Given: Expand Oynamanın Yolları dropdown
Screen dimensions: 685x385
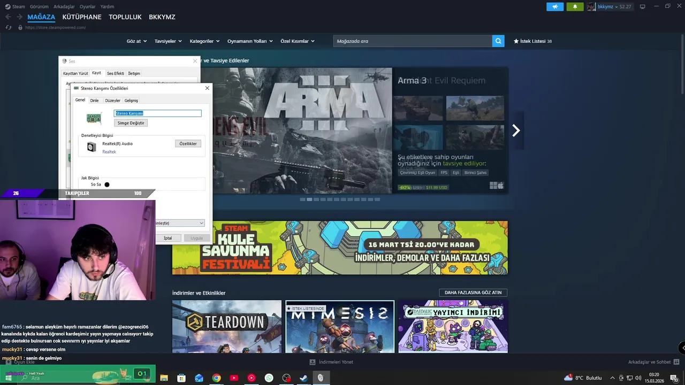Looking at the screenshot, I should coord(250,41).
